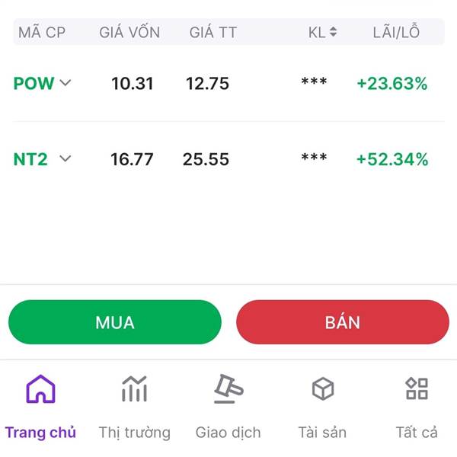
Task: Expand the NT2 stock chevron
Action: click(x=66, y=158)
